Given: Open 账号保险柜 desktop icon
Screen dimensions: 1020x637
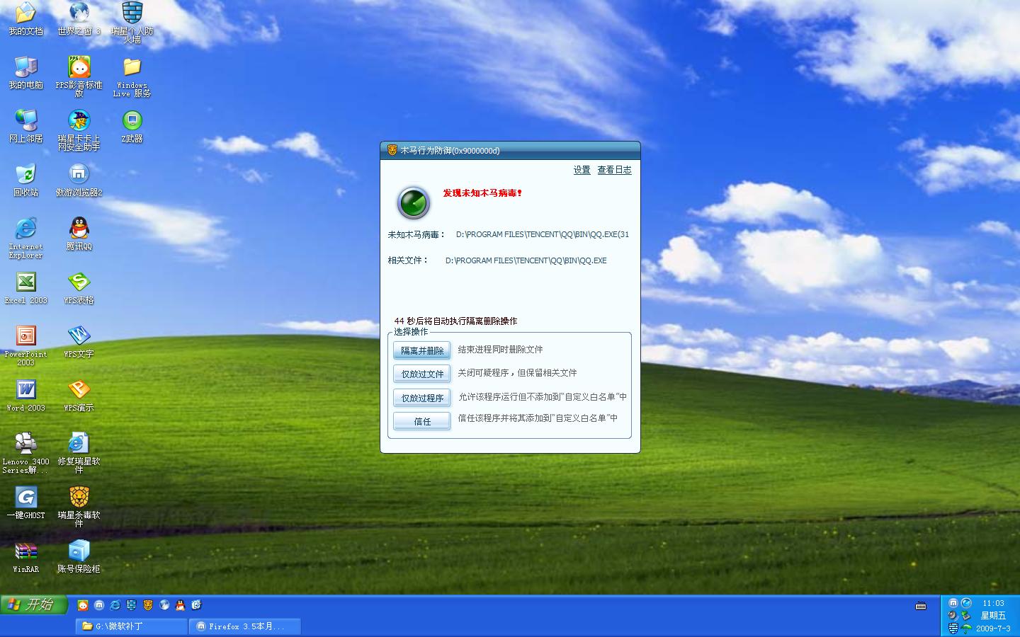Looking at the screenshot, I should pos(79,557).
